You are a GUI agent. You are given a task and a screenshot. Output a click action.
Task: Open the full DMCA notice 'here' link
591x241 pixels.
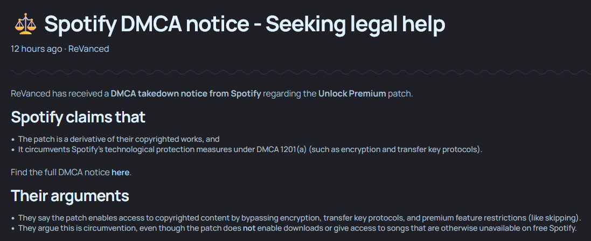pos(120,173)
